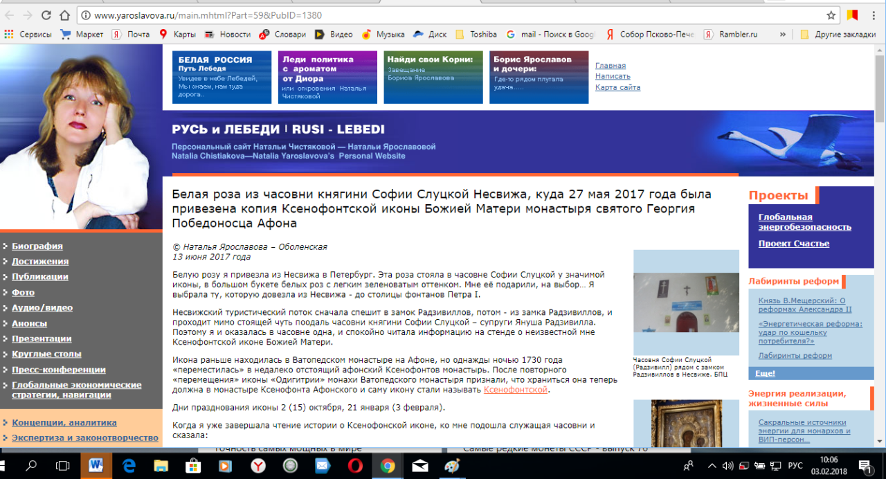Bookmark this page with the star icon
The height and width of the screenshot is (479, 886).
tap(831, 15)
